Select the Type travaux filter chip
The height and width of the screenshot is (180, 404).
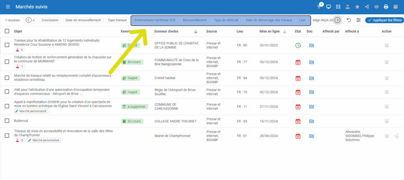117,20
